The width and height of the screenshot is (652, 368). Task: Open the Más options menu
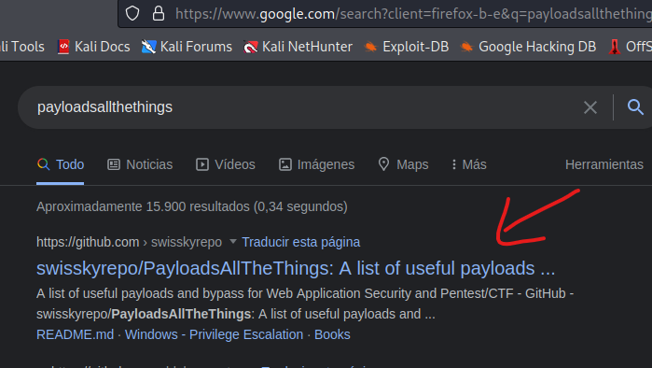[x=469, y=164]
